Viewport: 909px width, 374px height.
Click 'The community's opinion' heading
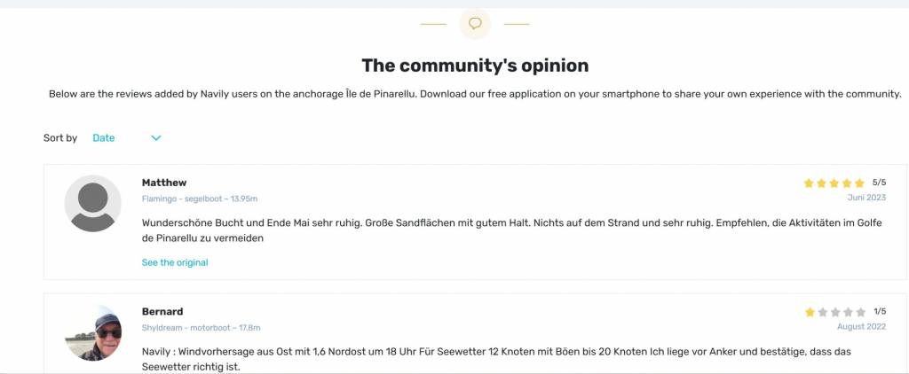(475, 65)
